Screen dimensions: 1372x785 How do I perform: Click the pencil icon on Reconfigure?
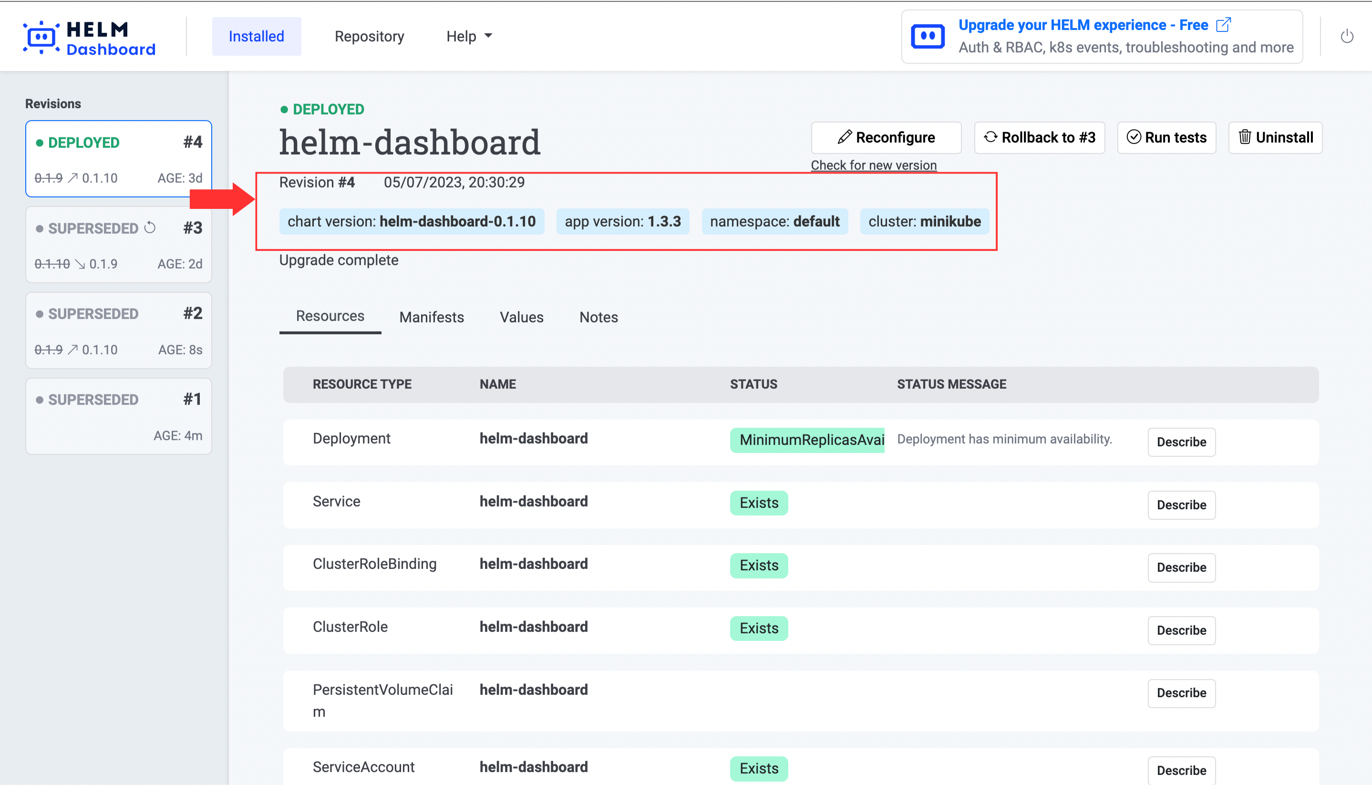click(844, 137)
